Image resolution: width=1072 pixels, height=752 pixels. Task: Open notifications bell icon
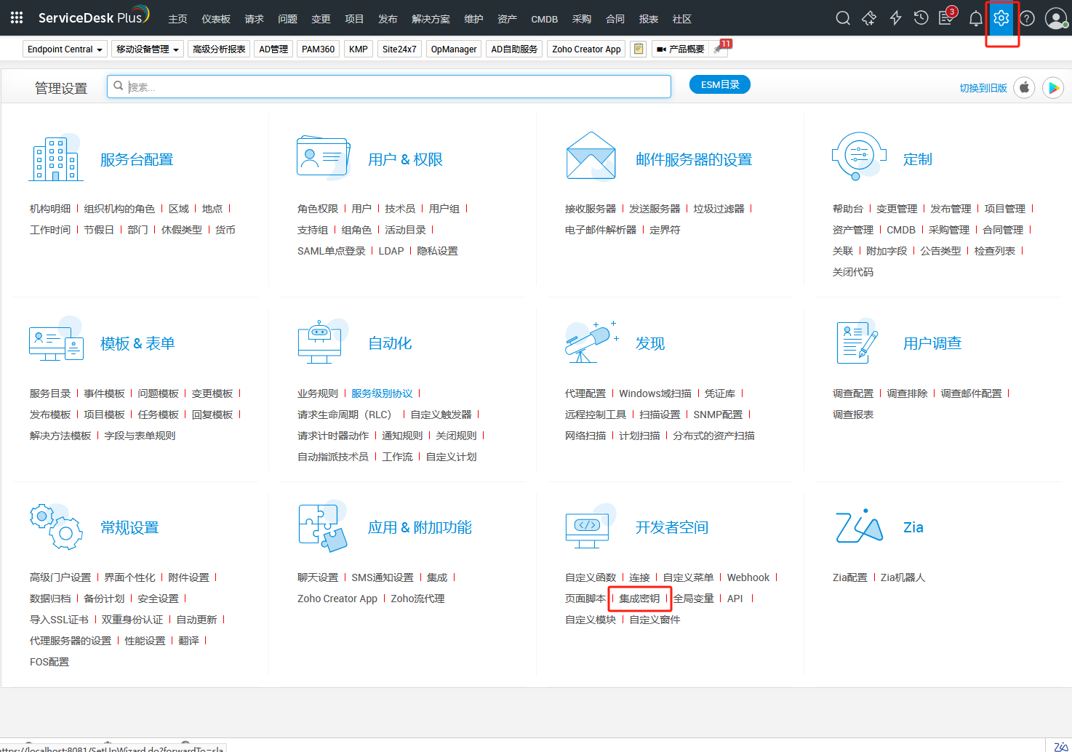click(976, 18)
